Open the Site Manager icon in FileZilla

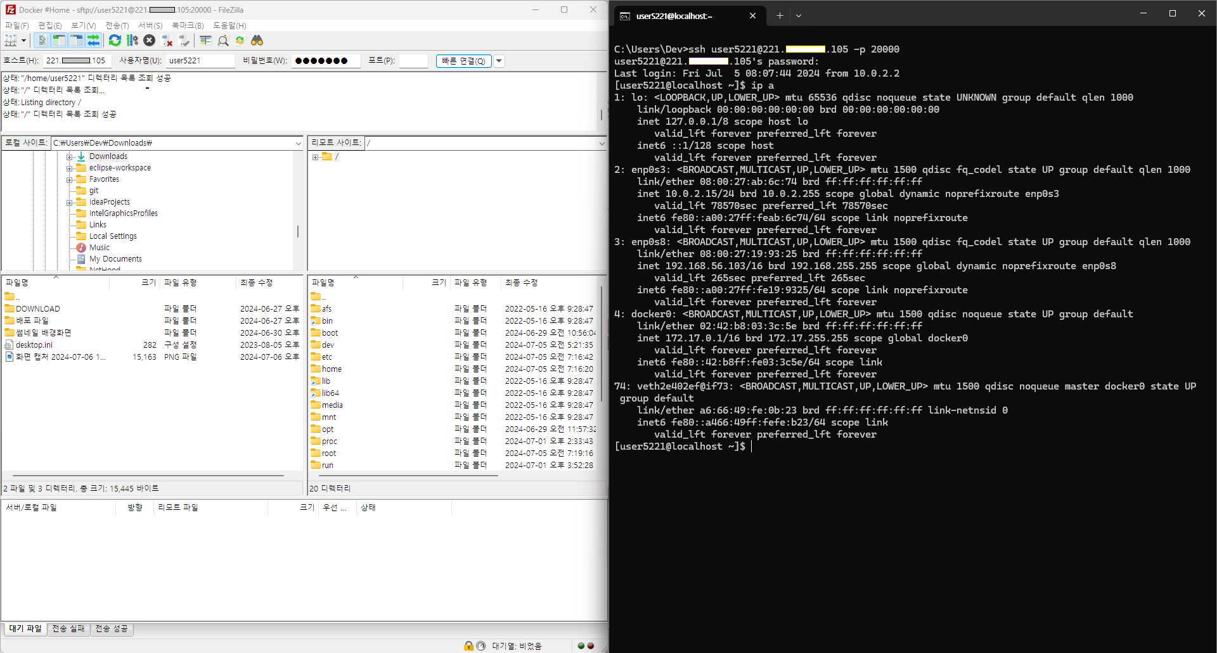click(11, 41)
